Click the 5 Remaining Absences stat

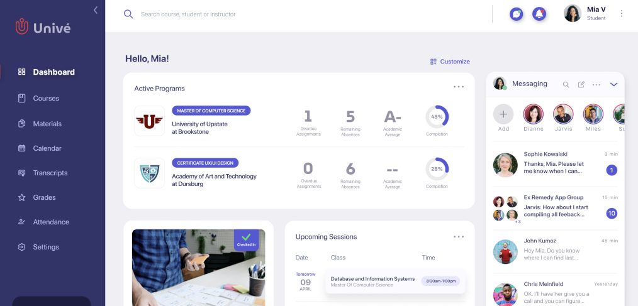coord(350,123)
